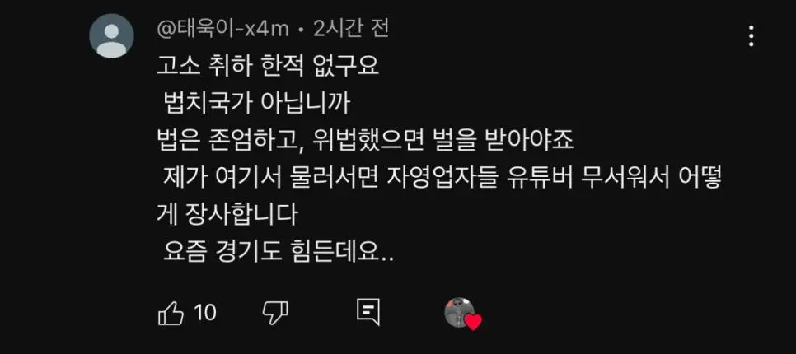Click the text line "게 장사합니다"

tap(227, 215)
